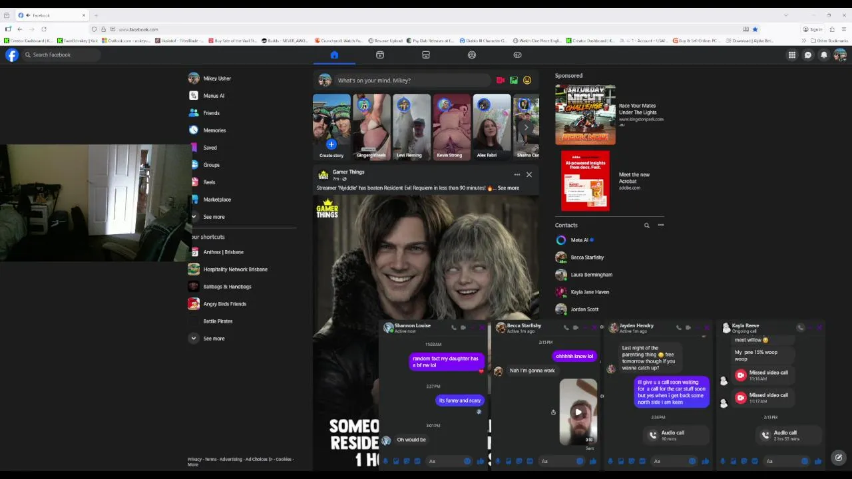Viewport: 852px width, 479px height.
Task: Open the Gaming tab in Facebook header
Action: coord(517,55)
